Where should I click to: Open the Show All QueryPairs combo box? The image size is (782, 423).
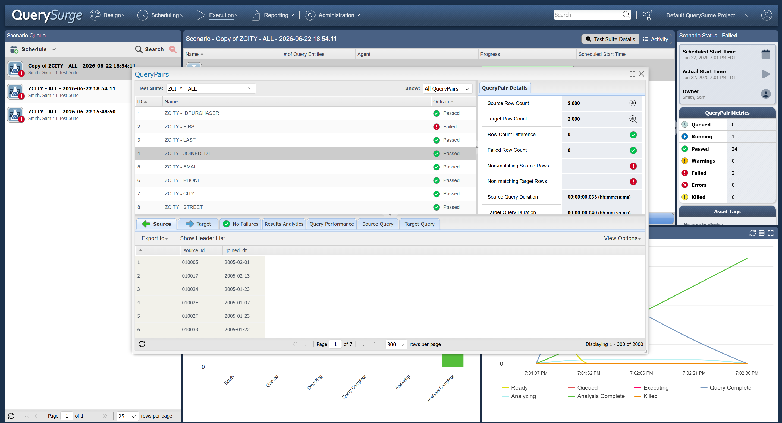coord(448,88)
